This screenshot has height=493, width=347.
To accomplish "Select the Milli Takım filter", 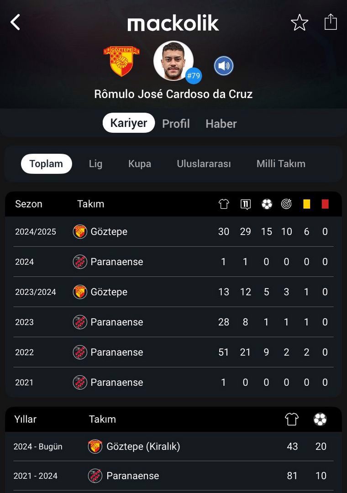I will tap(281, 164).
